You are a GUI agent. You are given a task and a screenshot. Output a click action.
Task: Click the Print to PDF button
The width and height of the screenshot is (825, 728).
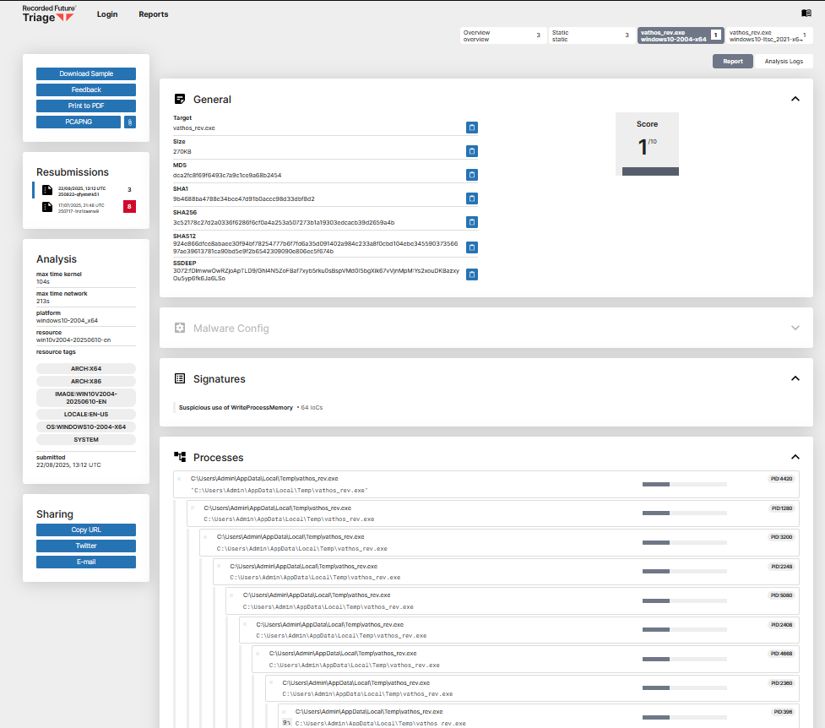click(x=86, y=106)
